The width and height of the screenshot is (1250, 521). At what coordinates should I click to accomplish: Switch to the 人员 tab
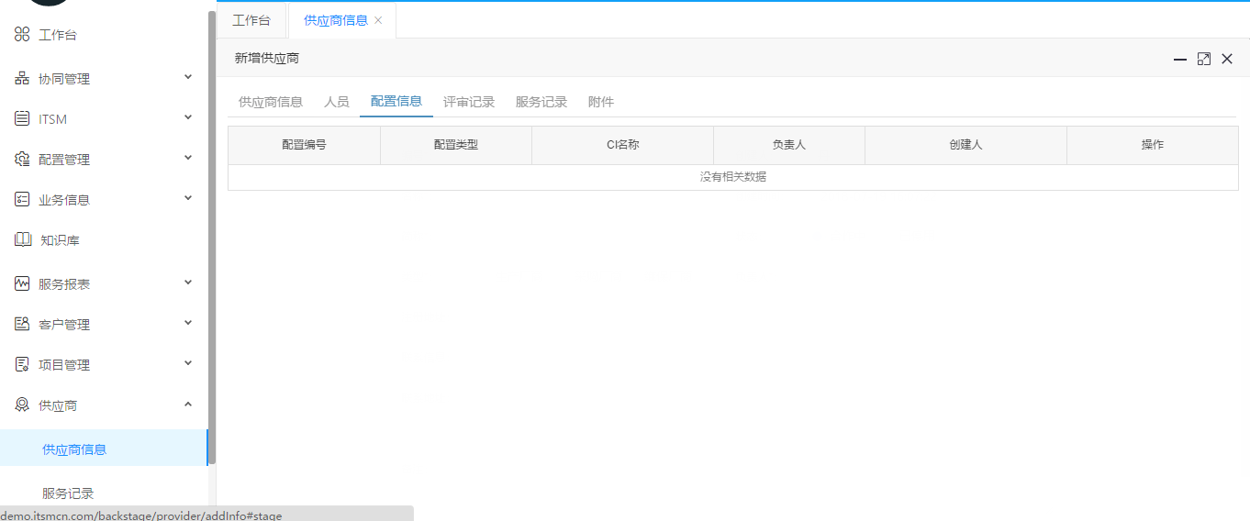pos(337,102)
